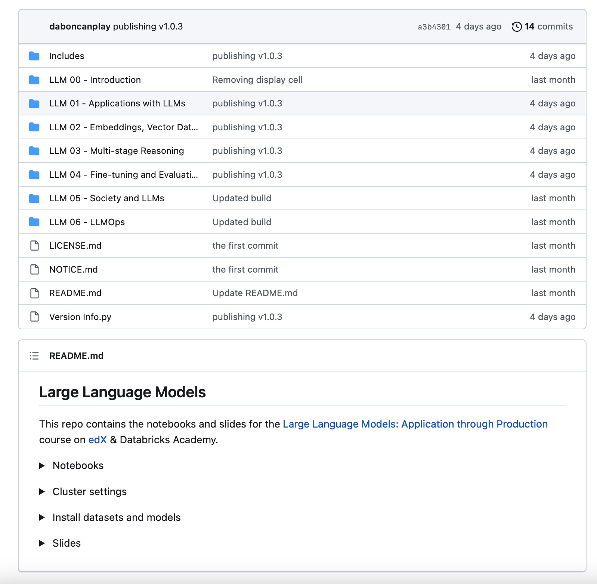Image resolution: width=597 pixels, height=584 pixels.
Task: Open the LLM 01 - Applications with LLMs folder
Action: (117, 103)
